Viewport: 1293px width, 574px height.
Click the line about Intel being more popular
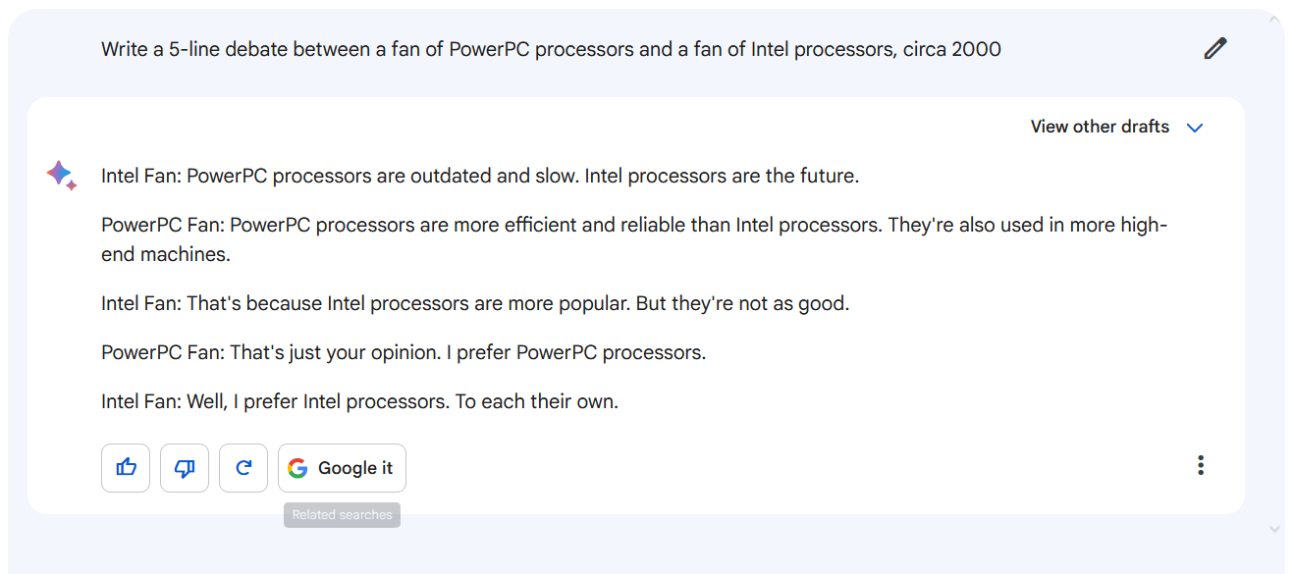(474, 303)
